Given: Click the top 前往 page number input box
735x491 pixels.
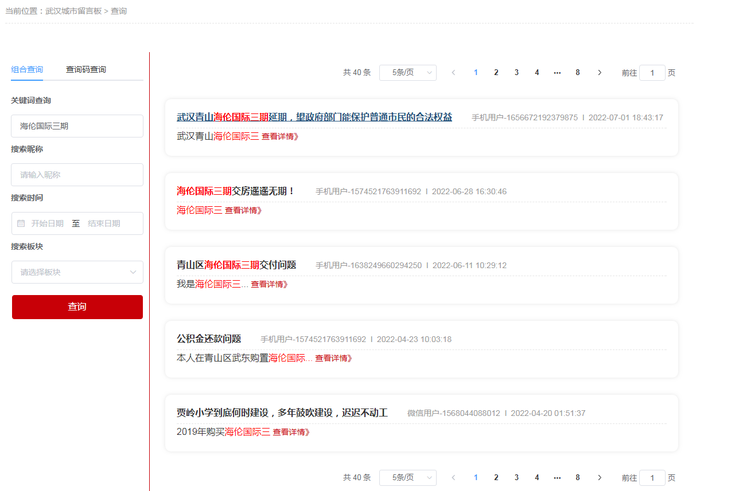Looking at the screenshot, I should (x=652, y=73).
